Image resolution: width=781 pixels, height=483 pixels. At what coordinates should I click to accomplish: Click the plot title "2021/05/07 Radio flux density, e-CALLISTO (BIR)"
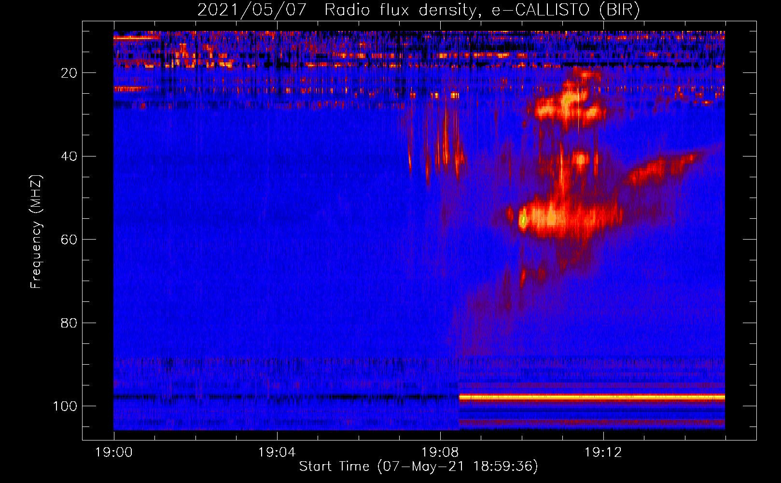point(418,10)
